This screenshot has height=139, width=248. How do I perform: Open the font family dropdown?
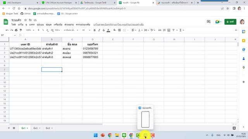(71, 30)
